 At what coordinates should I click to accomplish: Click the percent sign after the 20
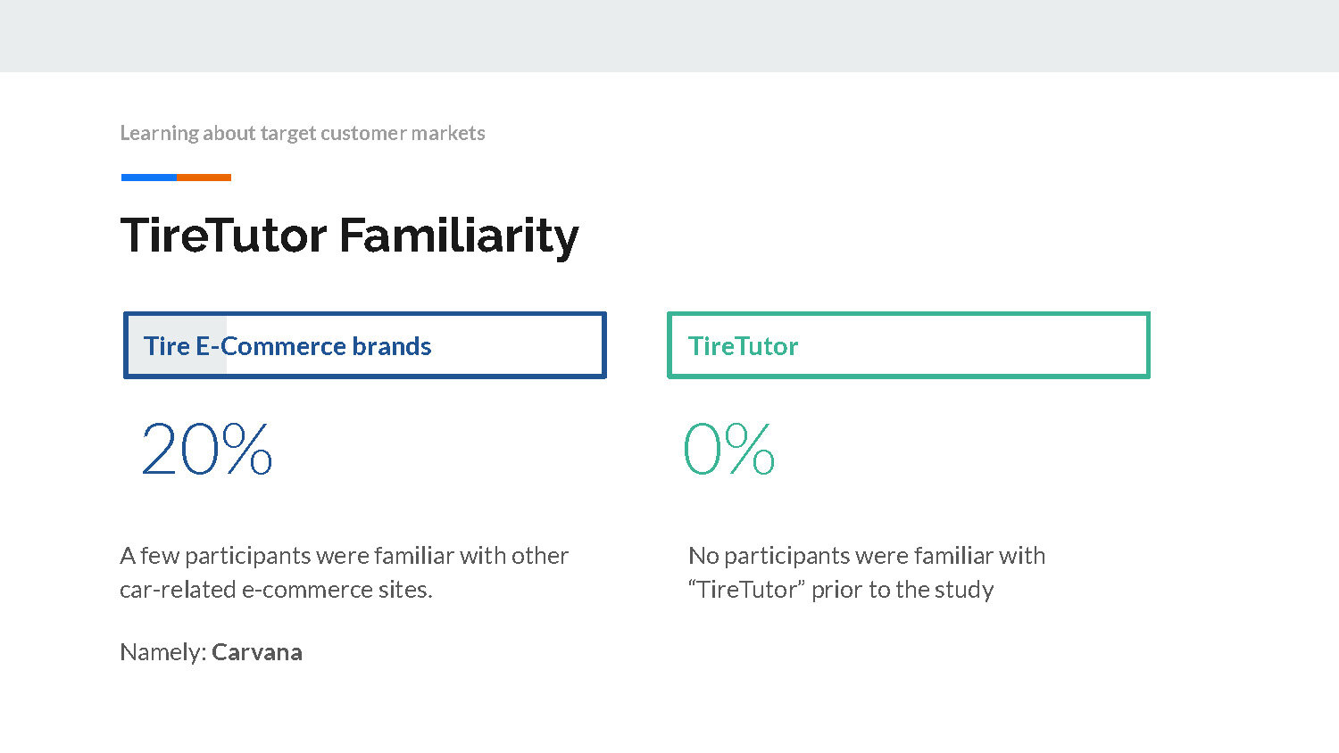[247, 449]
